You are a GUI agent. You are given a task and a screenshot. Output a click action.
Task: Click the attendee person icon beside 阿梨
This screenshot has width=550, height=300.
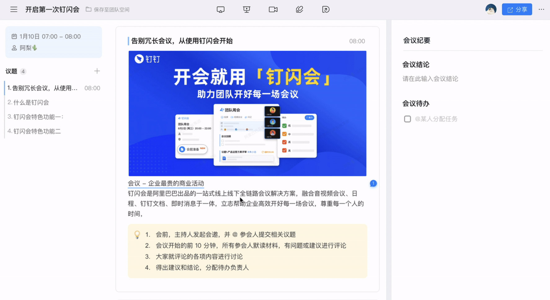tap(14, 48)
